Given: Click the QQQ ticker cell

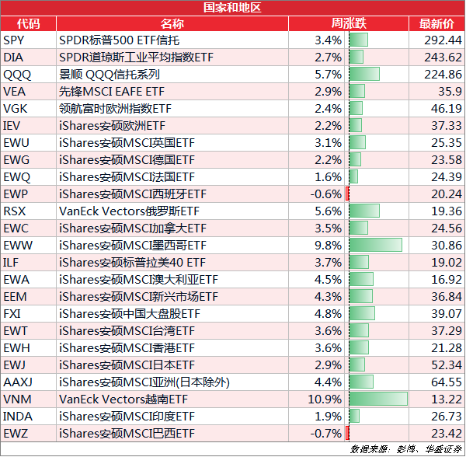Looking at the screenshot, I should coord(28,75).
